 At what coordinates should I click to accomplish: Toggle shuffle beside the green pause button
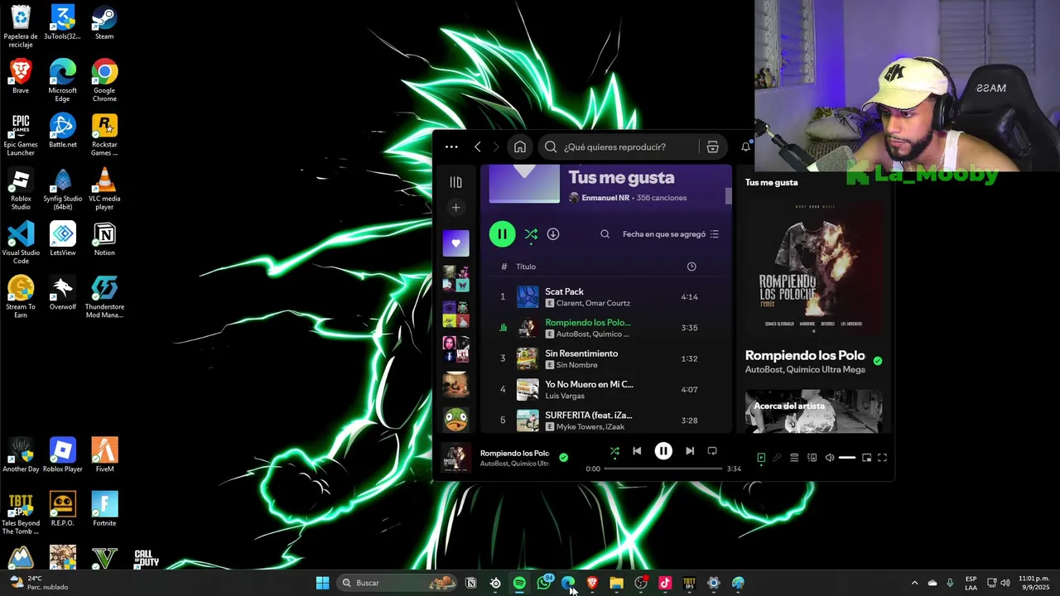pos(531,234)
